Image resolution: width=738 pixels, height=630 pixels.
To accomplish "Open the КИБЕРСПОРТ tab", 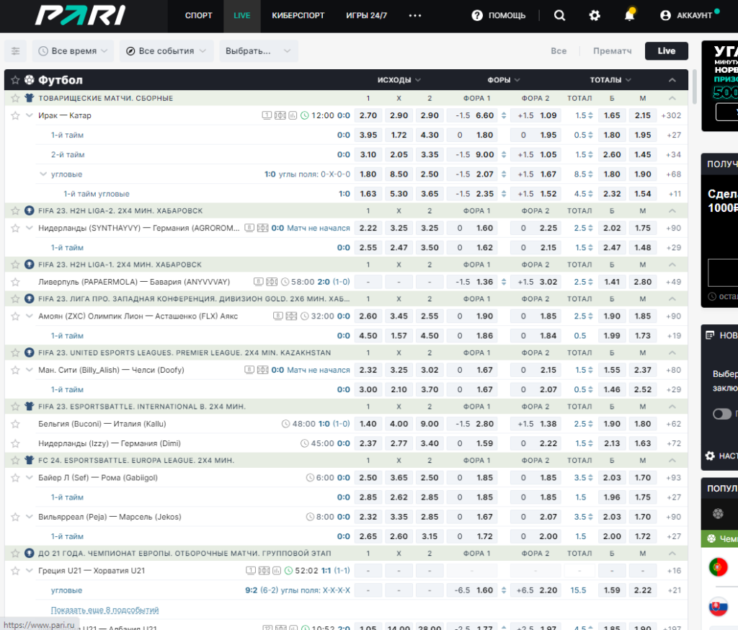I will [298, 16].
